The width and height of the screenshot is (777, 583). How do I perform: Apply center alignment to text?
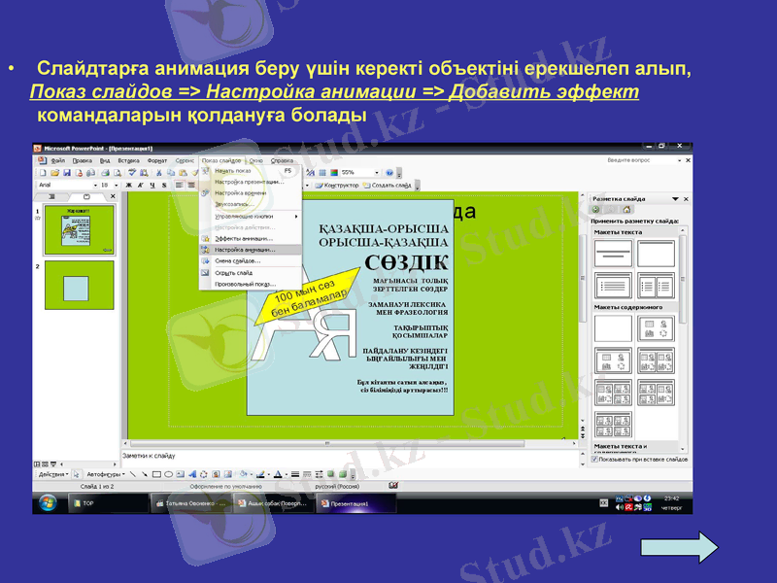click(x=191, y=185)
